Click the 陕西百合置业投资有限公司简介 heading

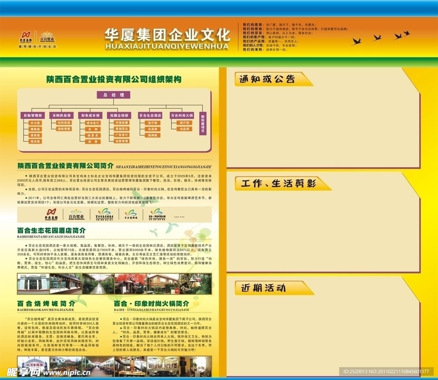[x=65, y=166]
